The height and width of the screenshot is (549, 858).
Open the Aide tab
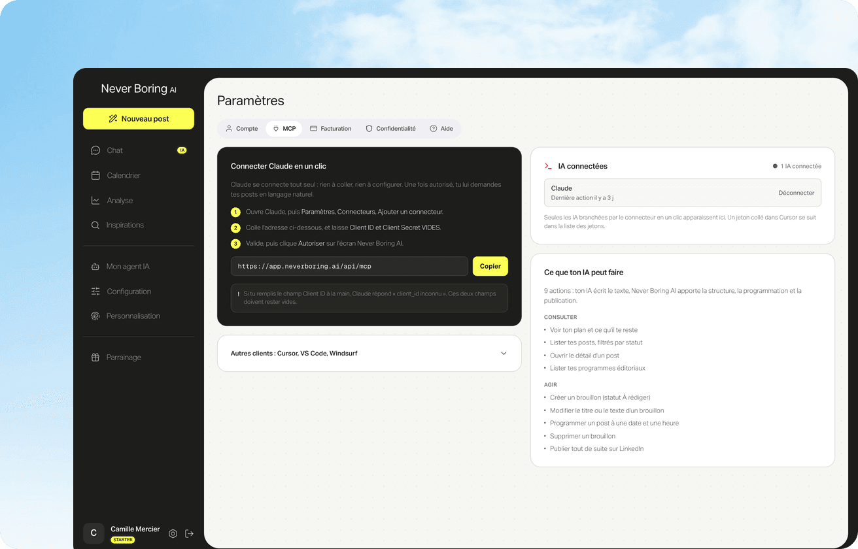[x=441, y=129]
